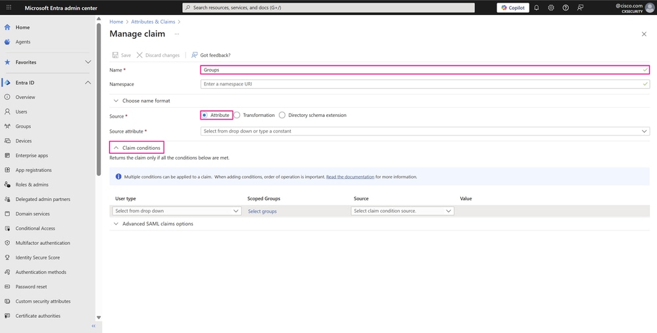Open Password reset in the sidebar

pyautogui.click(x=32, y=286)
